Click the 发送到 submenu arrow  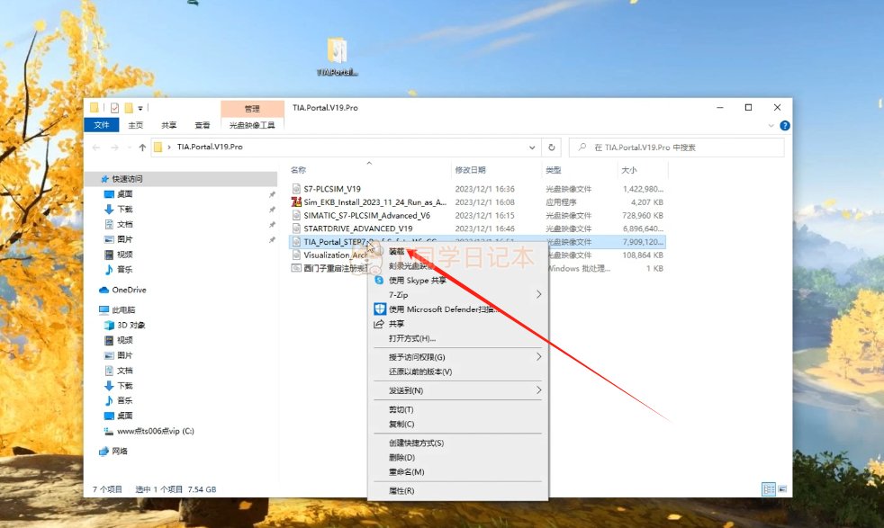[539, 390]
